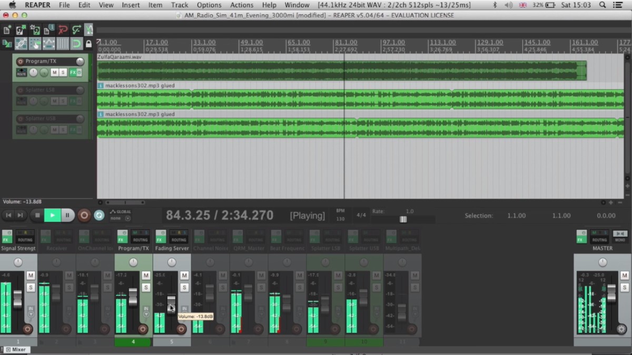Select the ZulfaQaraami.wav media item
Viewport: 632px width, 355px height.
[341, 70]
